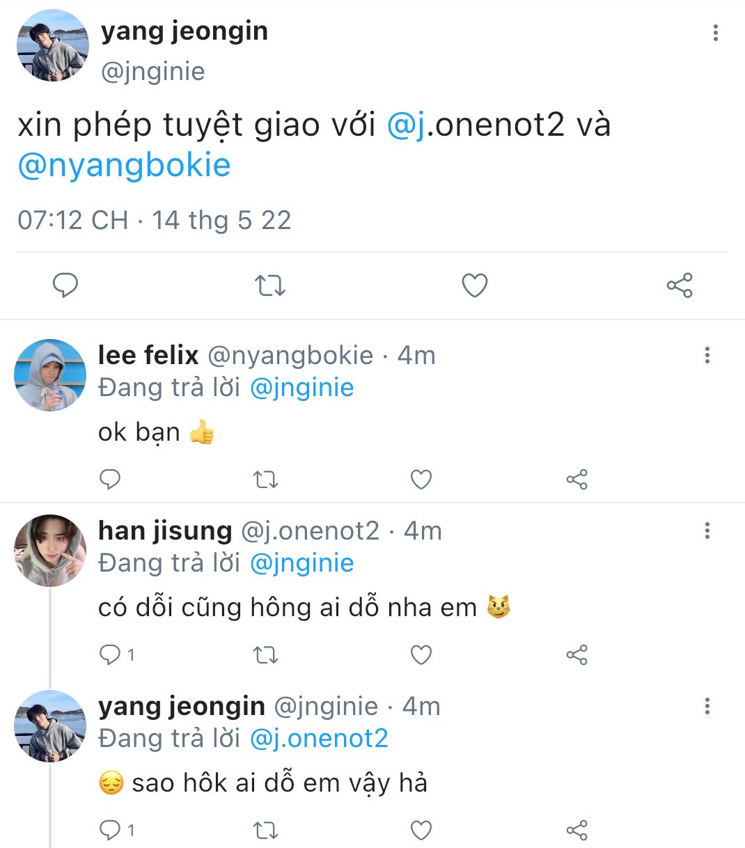Open more options for main tweet
This screenshot has width=745, height=848.
(x=715, y=33)
